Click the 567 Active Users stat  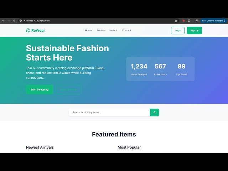(x=160, y=69)
